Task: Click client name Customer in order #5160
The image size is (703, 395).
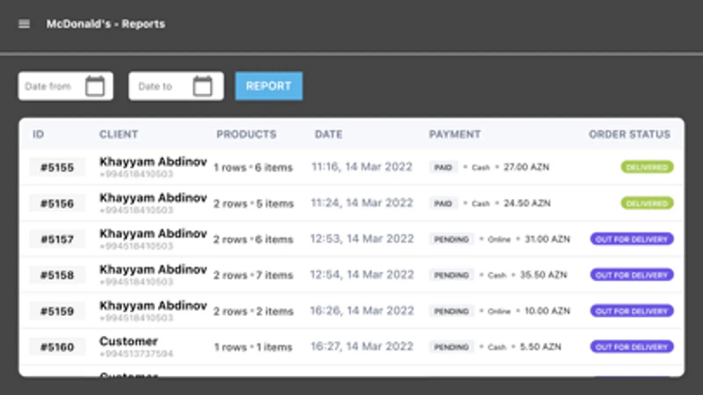Action: point(128,341)
